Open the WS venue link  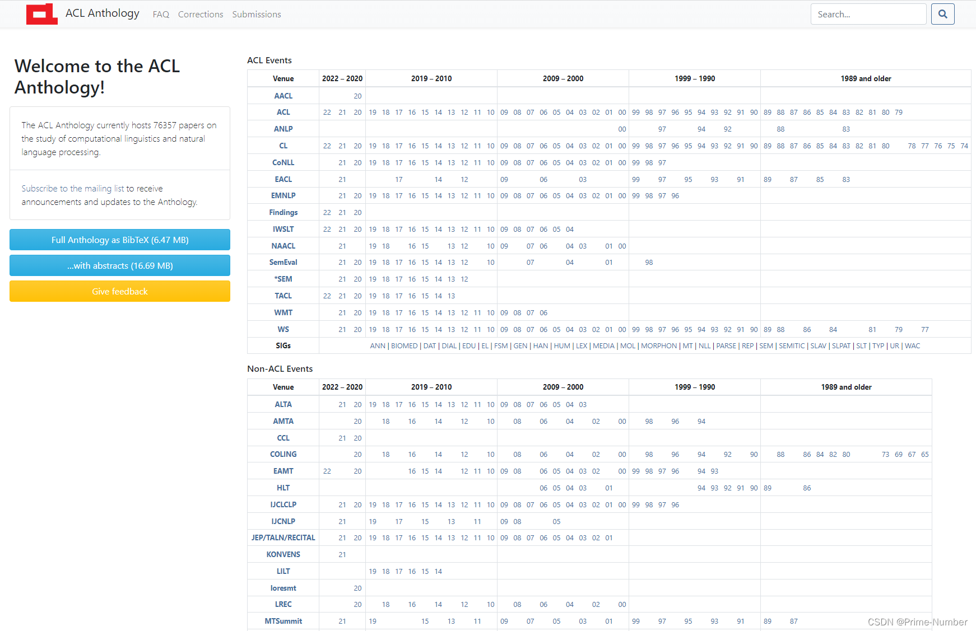[283, 329]
